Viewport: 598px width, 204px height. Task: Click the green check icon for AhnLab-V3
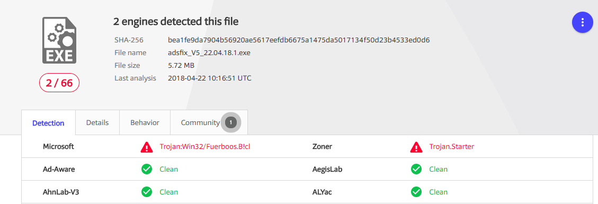pyautogui.click(x=146, y=192)
